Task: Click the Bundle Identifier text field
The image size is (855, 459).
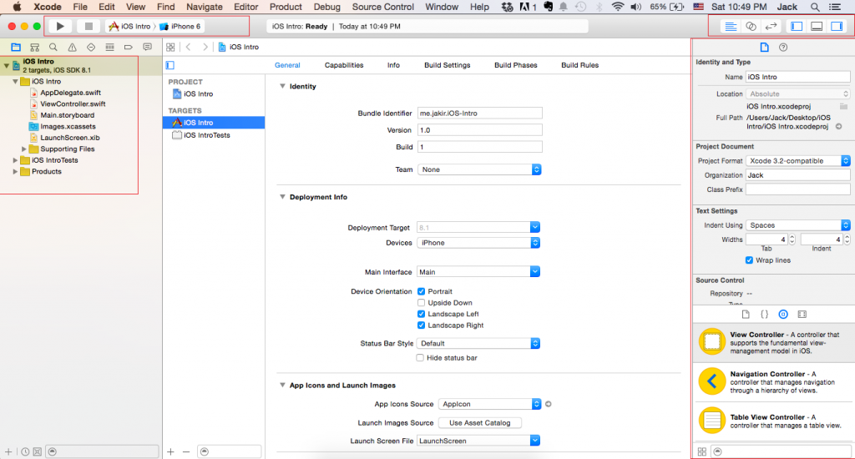Action: pyautogui.click(x=479, y=113)
